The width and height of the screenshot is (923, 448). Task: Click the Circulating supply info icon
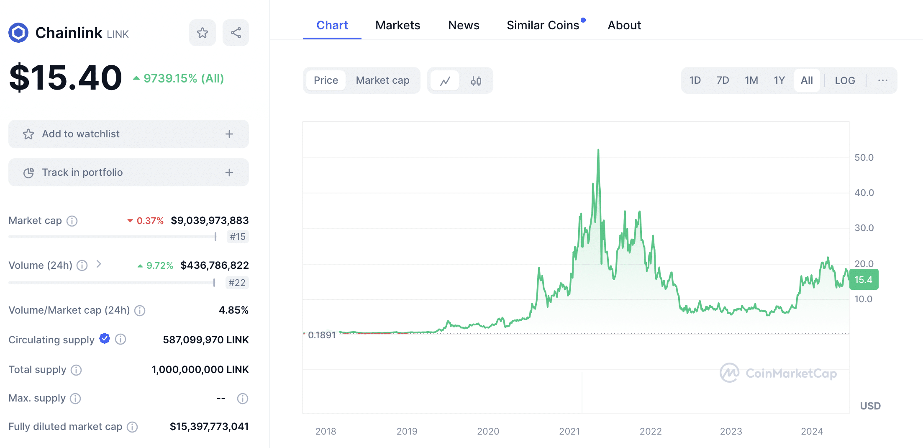121,339
